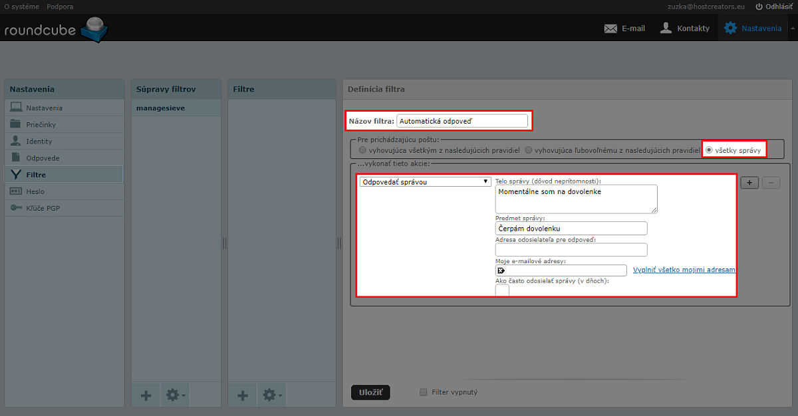Click the Uložiť save button

point(370,392)
